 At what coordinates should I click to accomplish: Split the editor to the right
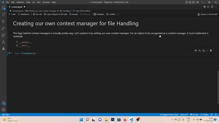212,7
